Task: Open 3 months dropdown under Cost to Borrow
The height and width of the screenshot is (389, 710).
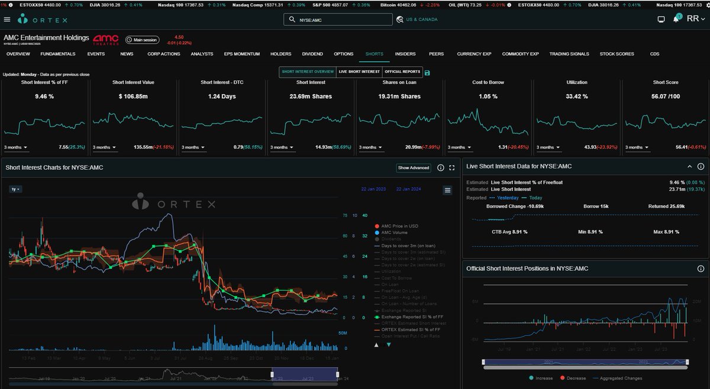Action: pos(460,147)
